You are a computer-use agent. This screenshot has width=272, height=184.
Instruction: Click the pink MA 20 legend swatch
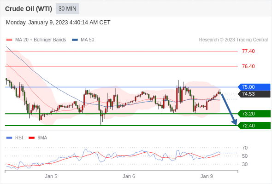(9, 40)
